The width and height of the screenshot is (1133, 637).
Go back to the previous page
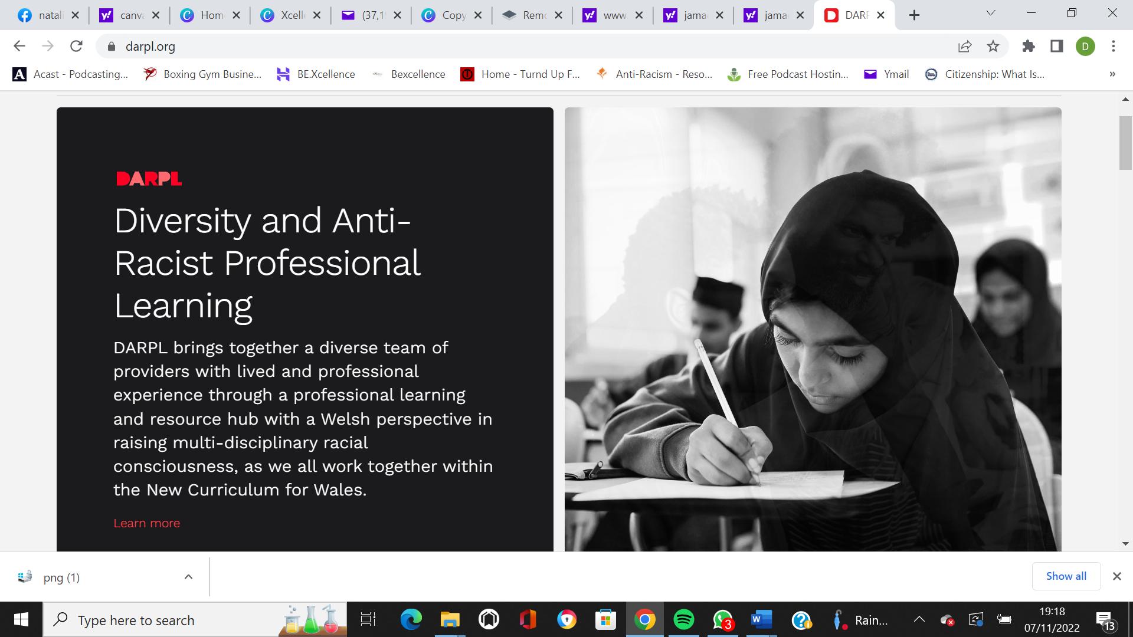pyautogui.click(x=19, y=46)
